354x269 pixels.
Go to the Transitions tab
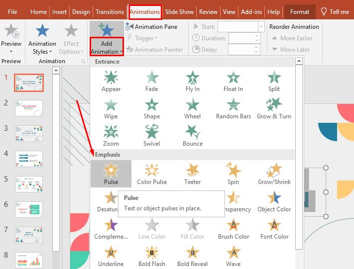(110, 12)
